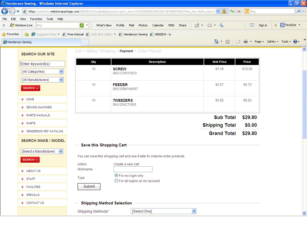
Task: Click the Sign in link on Windows Live toolbar
Action: click(x=263, y=25)
